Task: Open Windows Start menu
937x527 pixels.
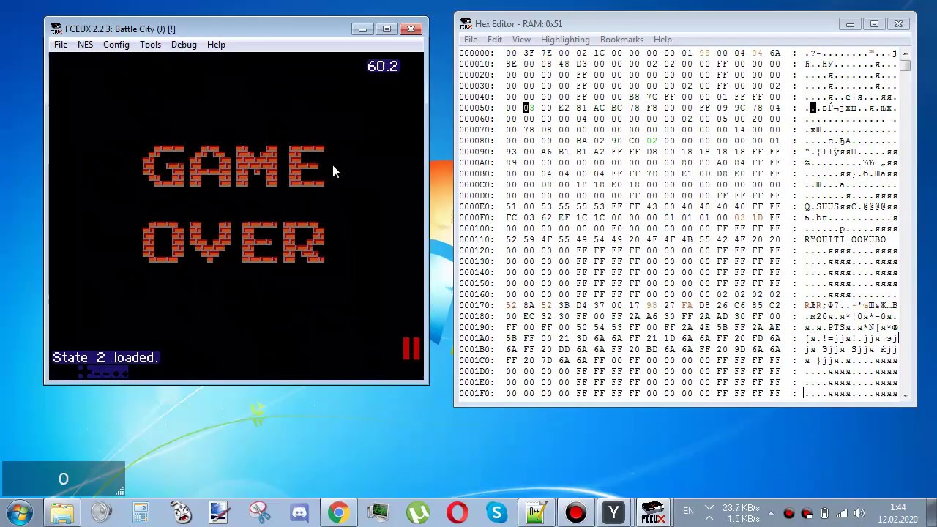Action: pyautogui.click(x=20, y=512)
